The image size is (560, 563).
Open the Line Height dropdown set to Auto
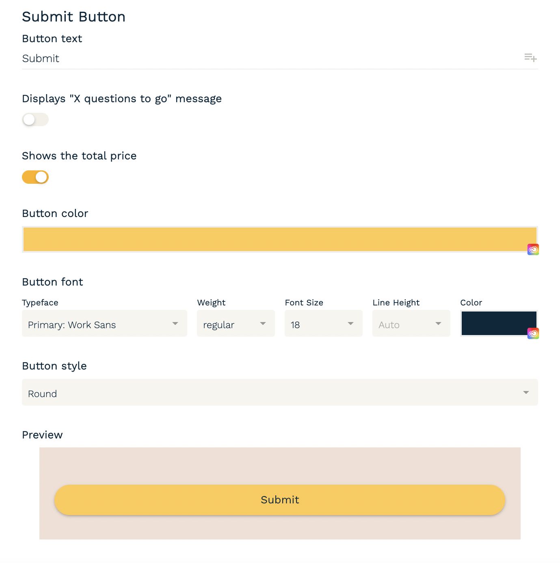click(x=411, y=324)
